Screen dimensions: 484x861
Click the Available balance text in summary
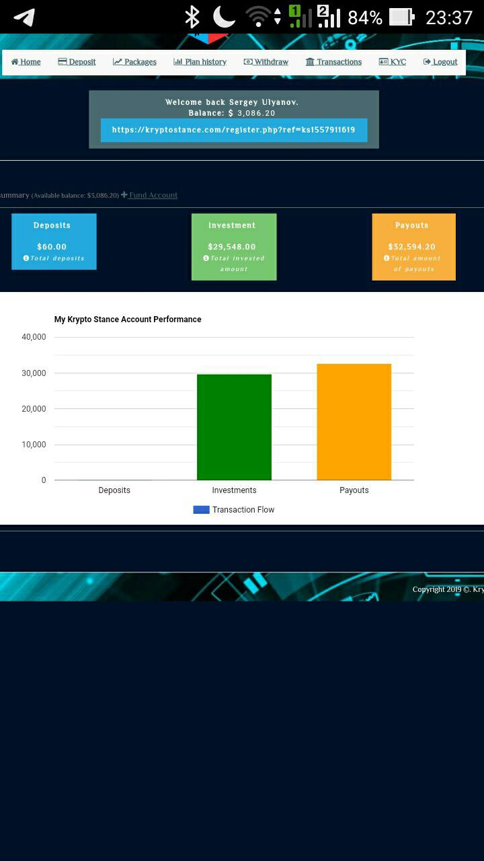click(x=75, y=196)
